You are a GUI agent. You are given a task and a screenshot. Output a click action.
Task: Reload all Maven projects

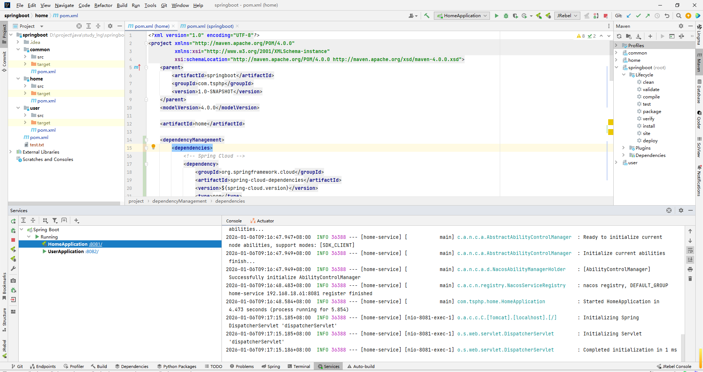click(x=619, y=36)
